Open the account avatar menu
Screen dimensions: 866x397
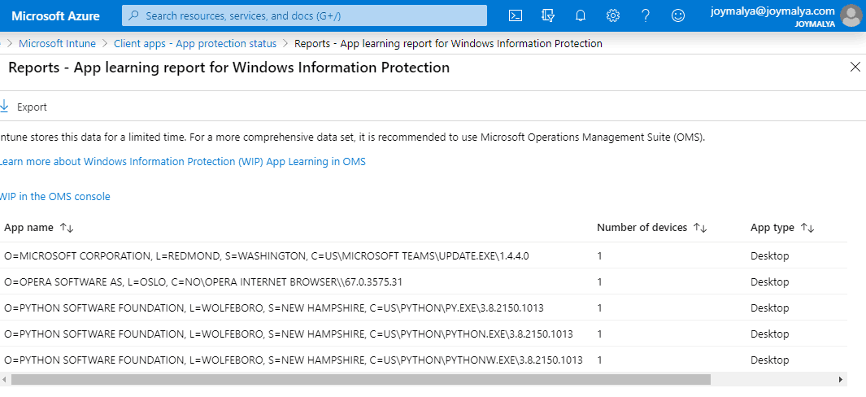click(851, 15)
